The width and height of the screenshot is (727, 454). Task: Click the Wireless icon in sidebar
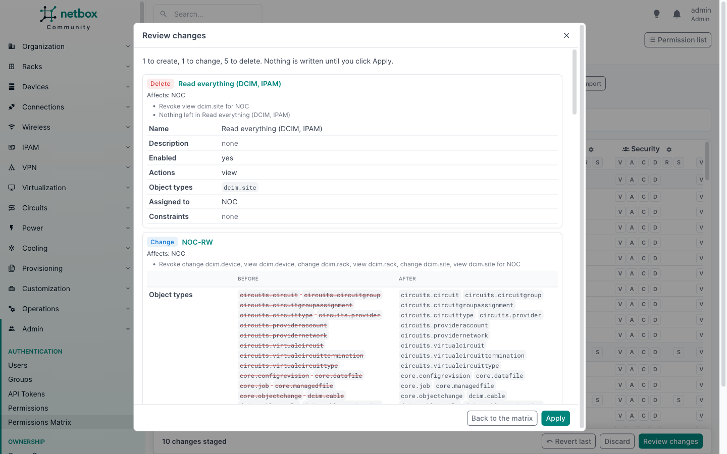[x=12, y=127]
